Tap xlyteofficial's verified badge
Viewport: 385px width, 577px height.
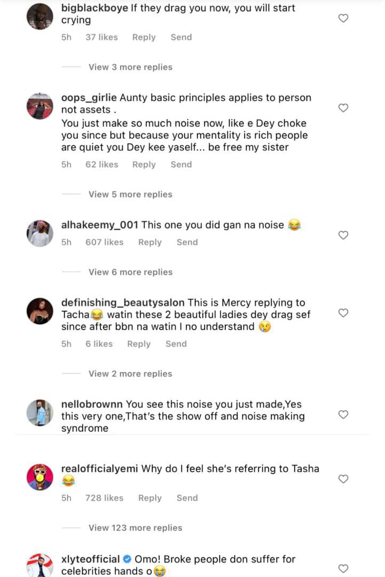pos(127,559)
